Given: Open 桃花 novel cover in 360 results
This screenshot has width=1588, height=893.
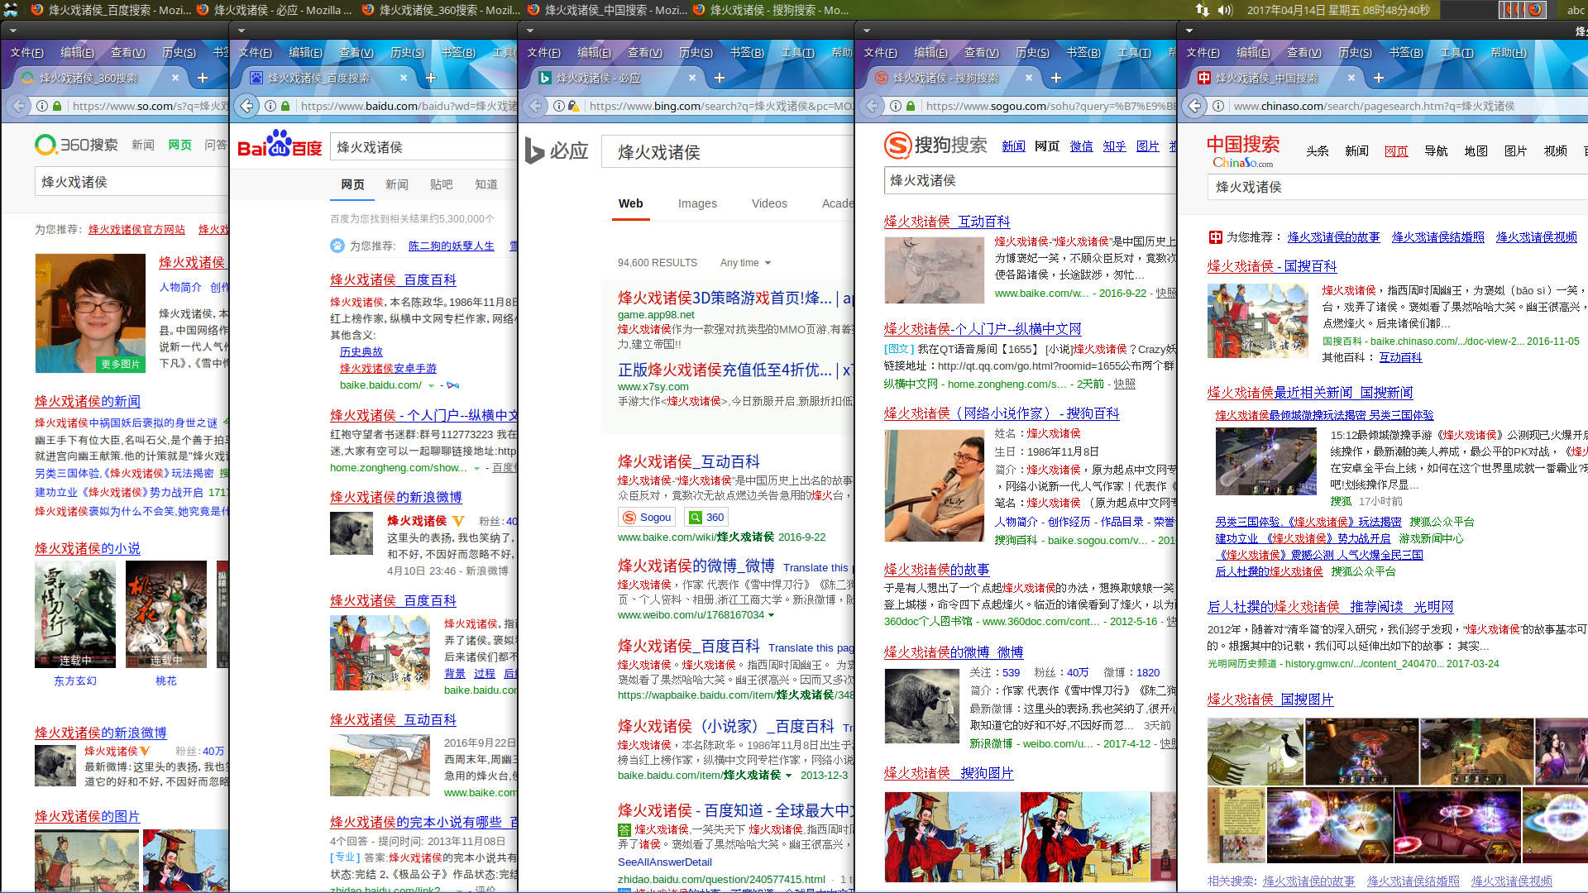Looking at the screenshot, I should [166, 614].
